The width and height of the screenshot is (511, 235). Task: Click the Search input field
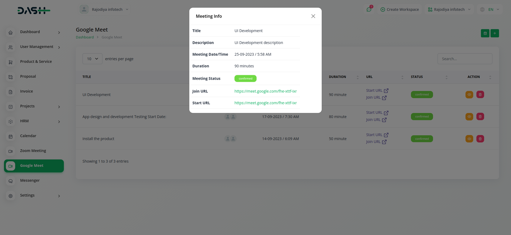[x=464, y=59]
